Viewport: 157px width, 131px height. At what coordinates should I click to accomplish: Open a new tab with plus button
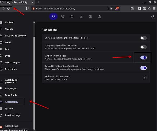[38, 2]
